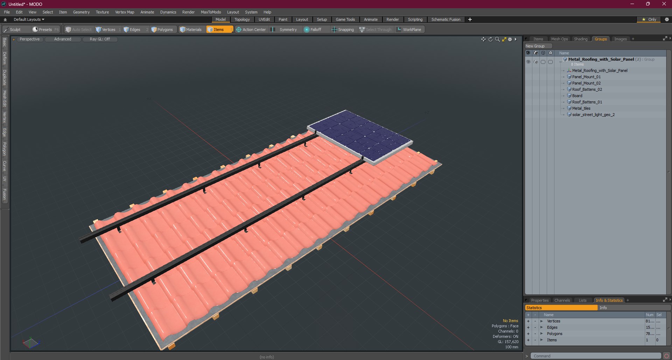This screenshot has height=360, width=672.
Task: Toggle the first checkbox of Metal_Roofing group
Action: click(543, 62)
